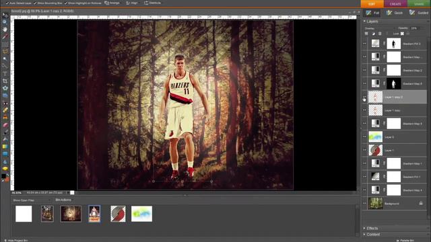Open the Blazers logo thumbnail in Project Bin

click(118, 214)
